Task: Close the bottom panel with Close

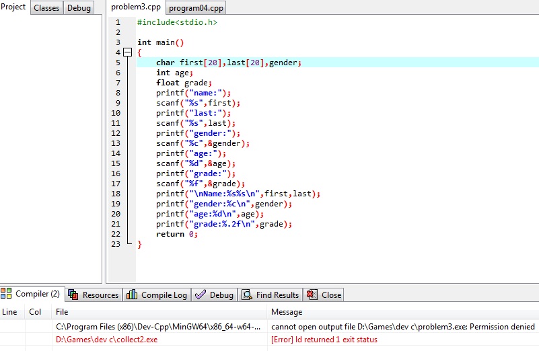Action: (x=324, y=295)
